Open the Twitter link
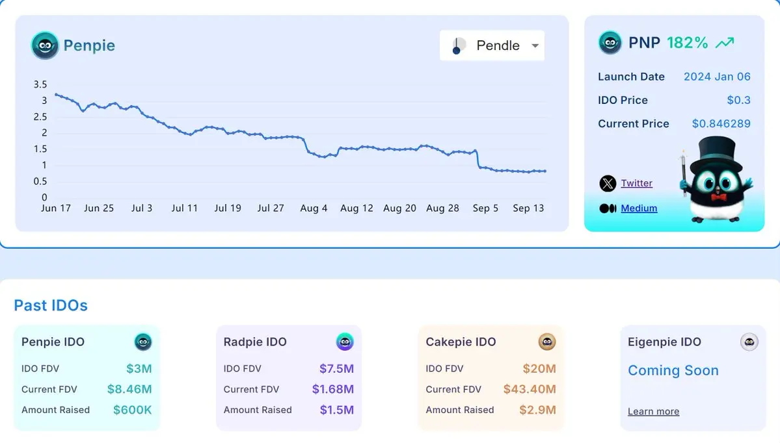The image size is (780, 443). [636, 183]
